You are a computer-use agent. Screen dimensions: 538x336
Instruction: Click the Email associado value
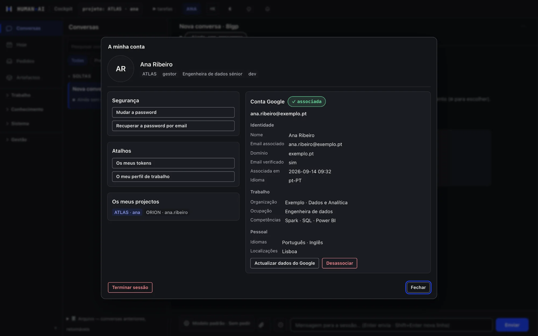coord(315,144)
